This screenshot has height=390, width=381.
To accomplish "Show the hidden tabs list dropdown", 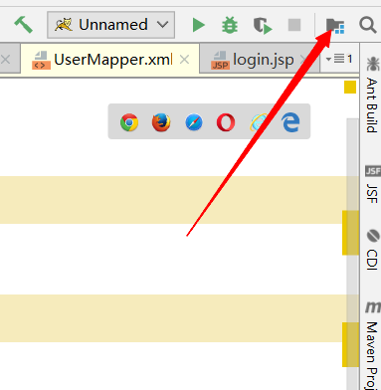I will click(339, 59).
